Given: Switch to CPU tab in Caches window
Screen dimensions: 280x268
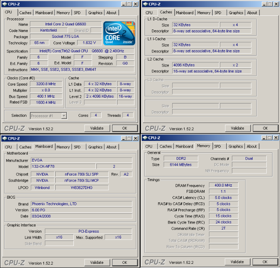Looking at the screenshot, I should tap(149, 13).
